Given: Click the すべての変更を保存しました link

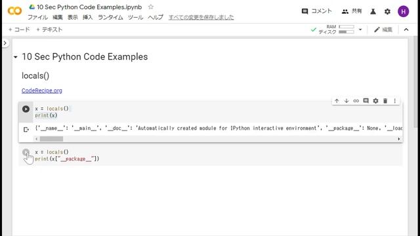Looking at the screenshot, I should pos(201,18).
